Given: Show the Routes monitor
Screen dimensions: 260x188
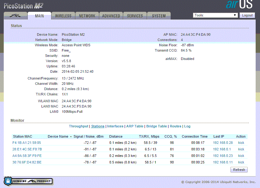Looking at the screenshot, I should click(x=175, y=126).
